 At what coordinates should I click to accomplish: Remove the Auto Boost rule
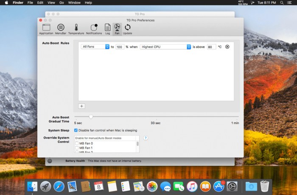coord(227,47)
